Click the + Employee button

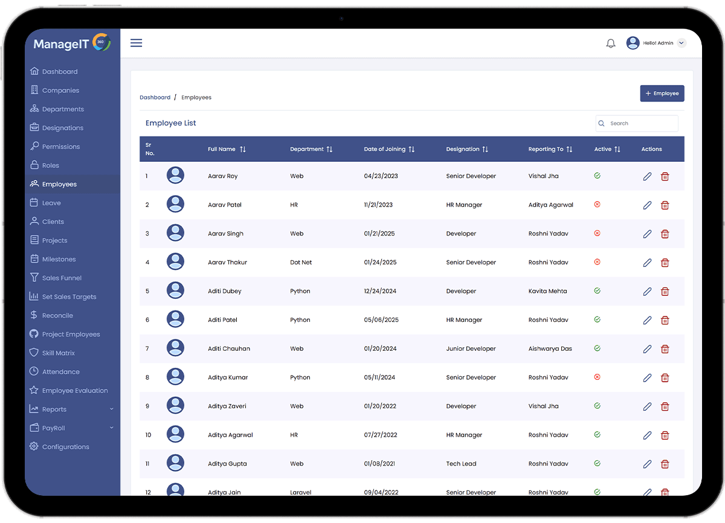tap(662, 94)
